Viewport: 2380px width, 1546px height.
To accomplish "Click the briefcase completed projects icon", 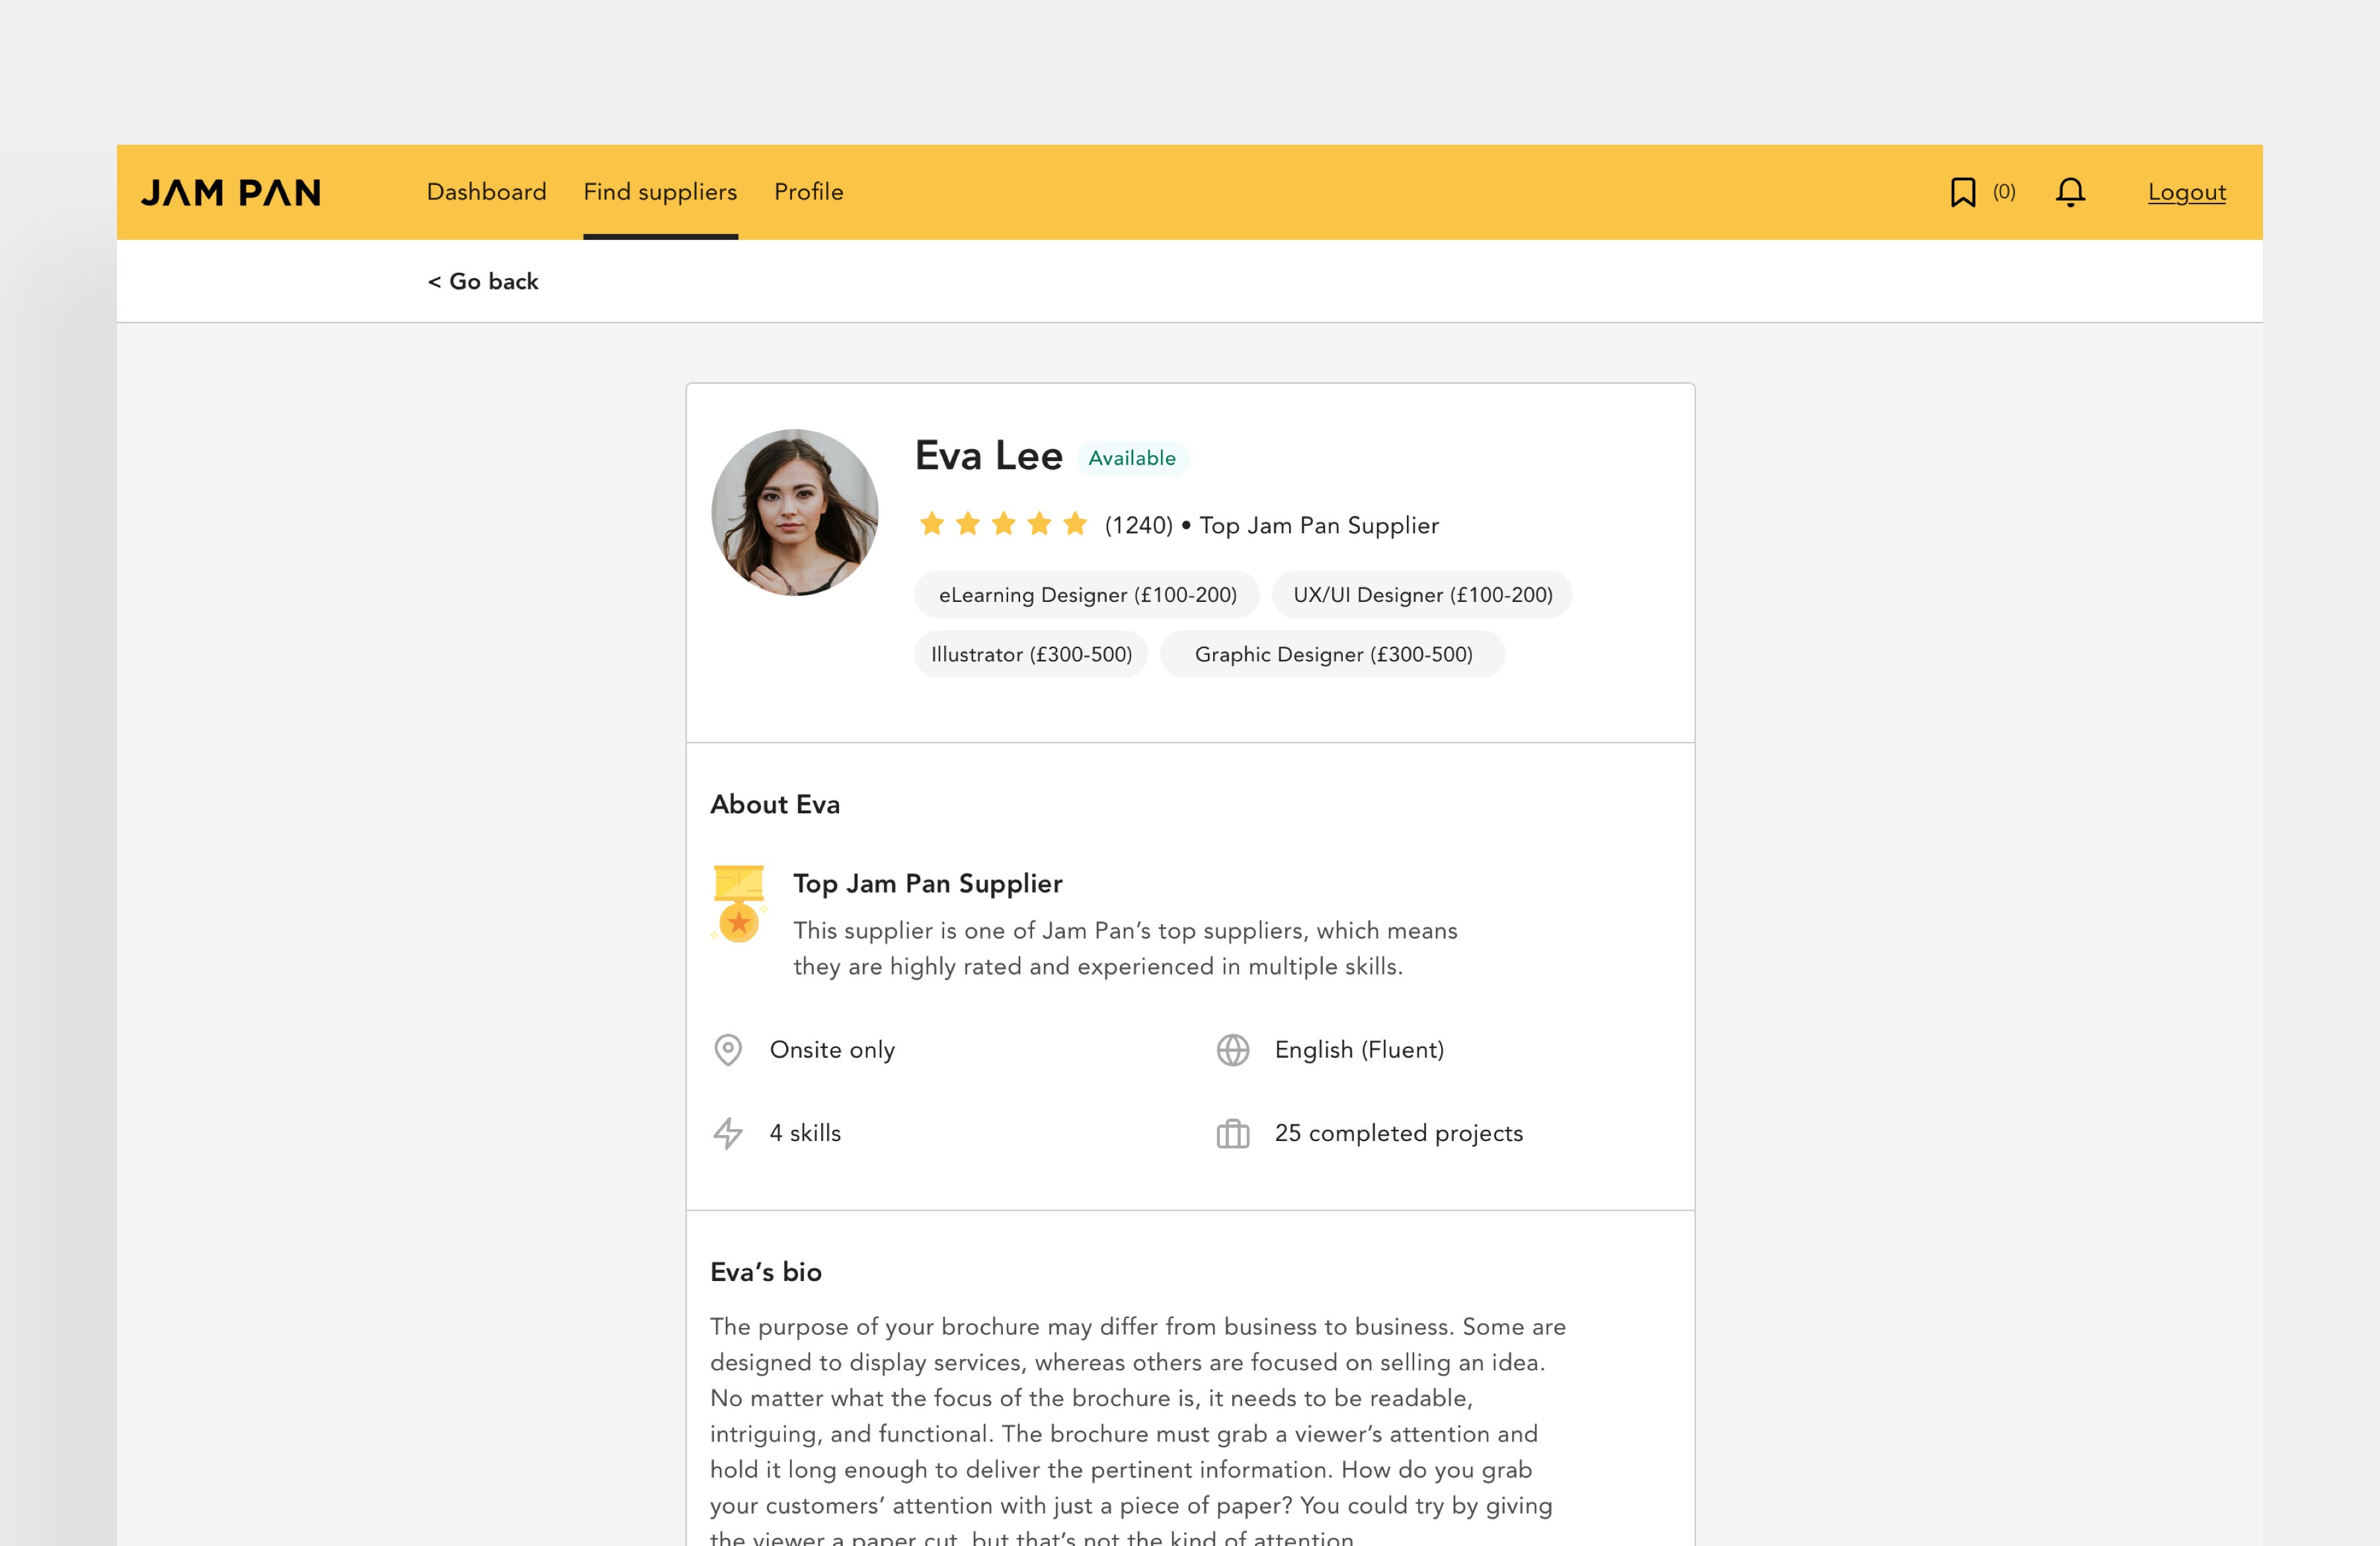I will coord(1232,1133).
